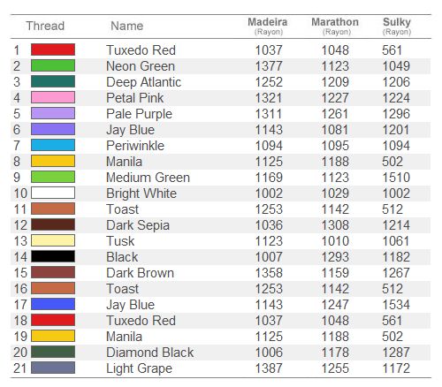
Task: Select the Tusk cream swatch
Action: [53, 240]
